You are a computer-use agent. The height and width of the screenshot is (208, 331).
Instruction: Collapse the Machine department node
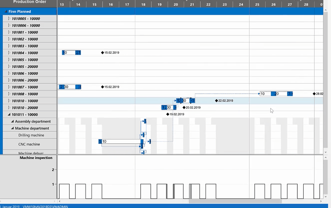[x=12, y=128]
